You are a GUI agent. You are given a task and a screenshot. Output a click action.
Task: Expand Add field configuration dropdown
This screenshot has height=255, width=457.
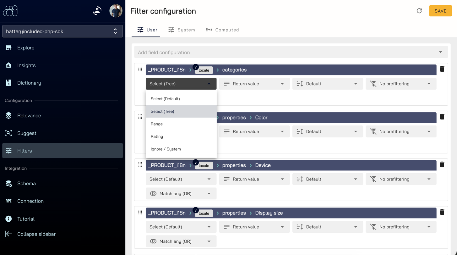click(x=291, y=52)
